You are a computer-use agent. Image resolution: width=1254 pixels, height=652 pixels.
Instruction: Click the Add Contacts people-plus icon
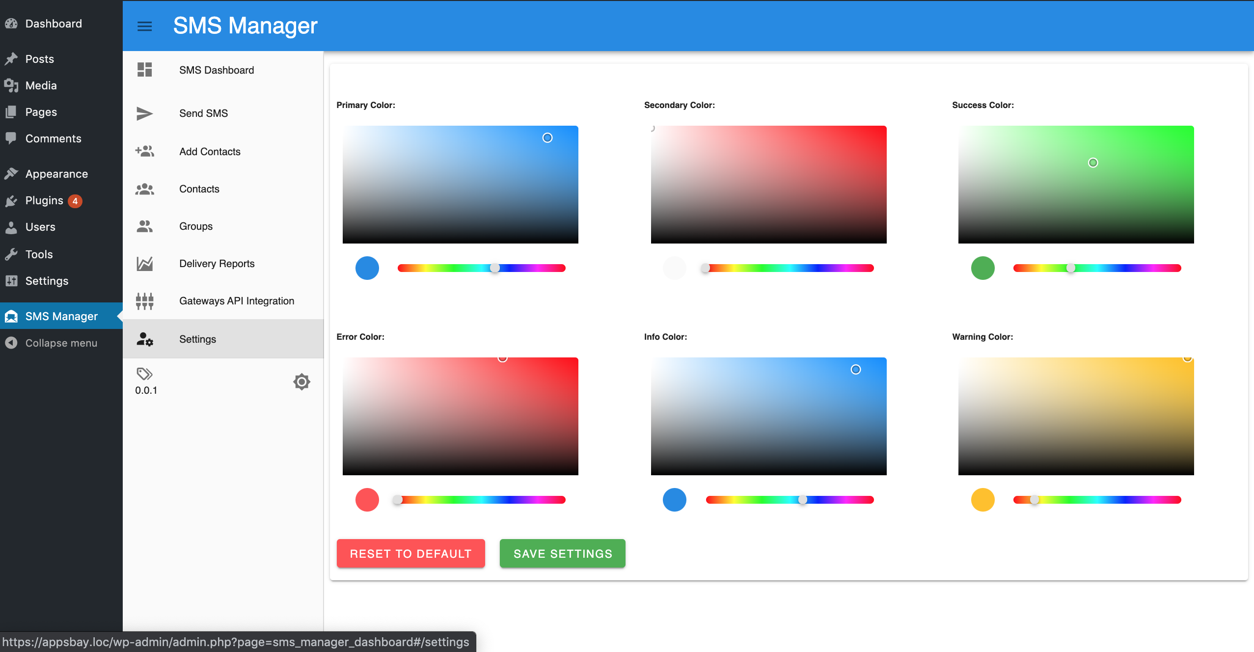tap(144, 151)
